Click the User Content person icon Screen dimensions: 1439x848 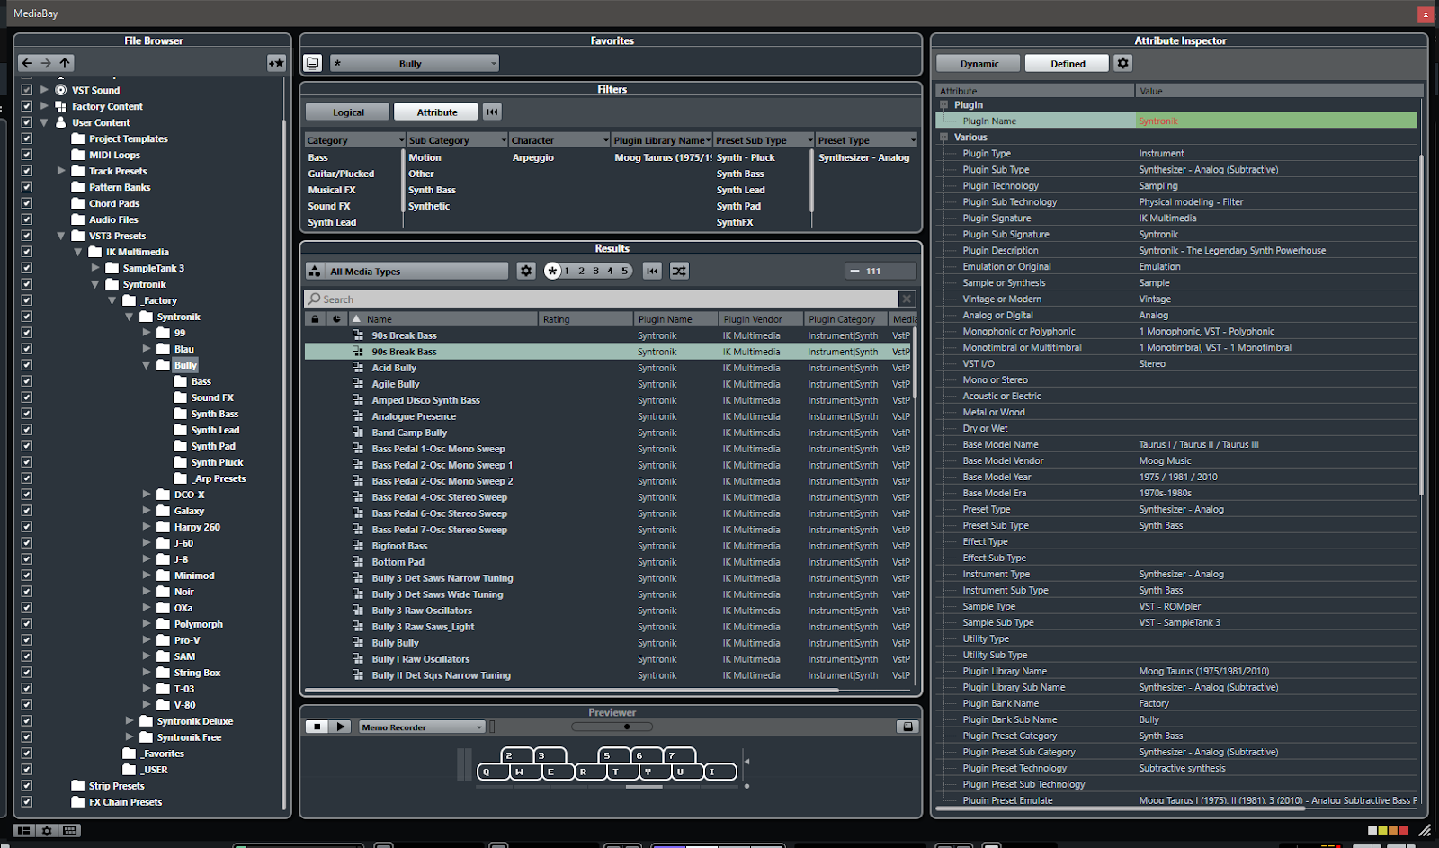coord(61,122)
